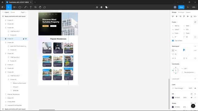Select Constraints with LAYOUT GRIDS file tab
Image resolution: width=198 pixels, height=111 pixels.
pyautogui.click(x=19, y=2)
